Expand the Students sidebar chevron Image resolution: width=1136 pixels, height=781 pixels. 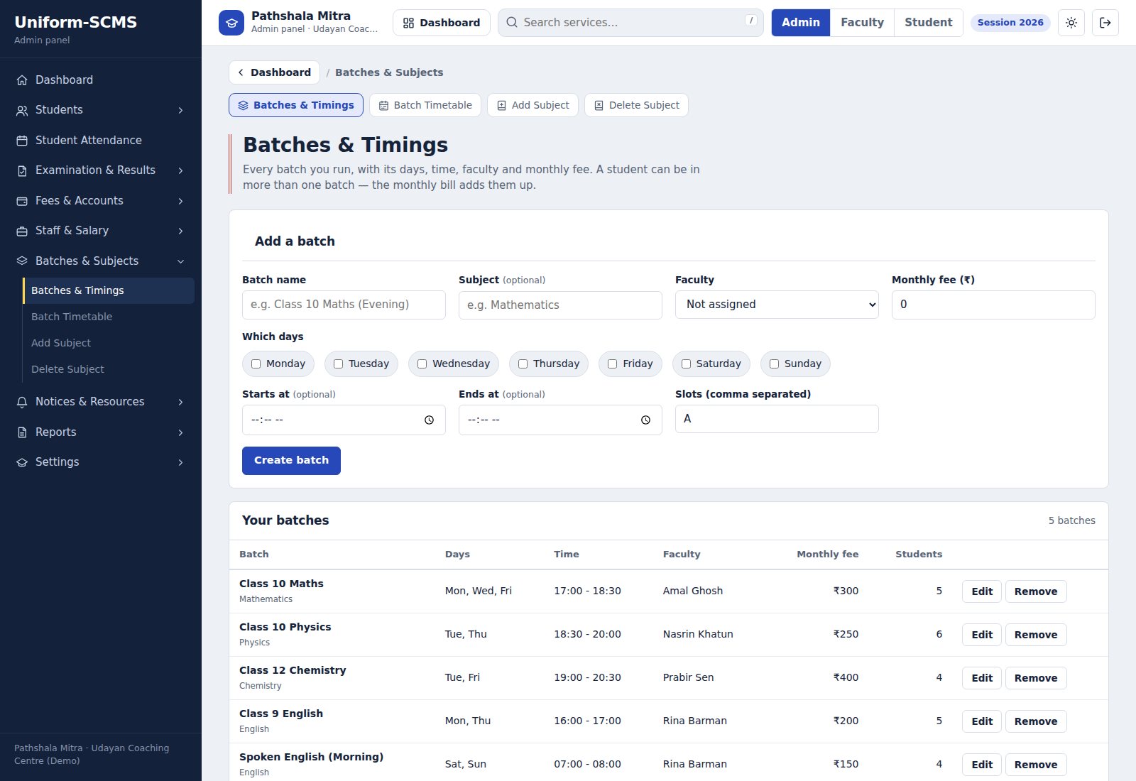pos(180,111)
